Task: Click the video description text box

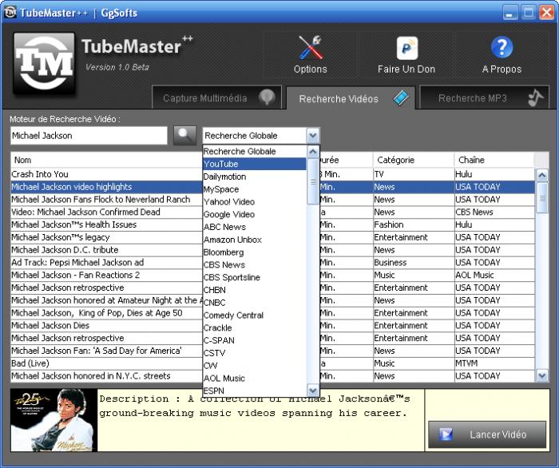Action: point(260,420)
